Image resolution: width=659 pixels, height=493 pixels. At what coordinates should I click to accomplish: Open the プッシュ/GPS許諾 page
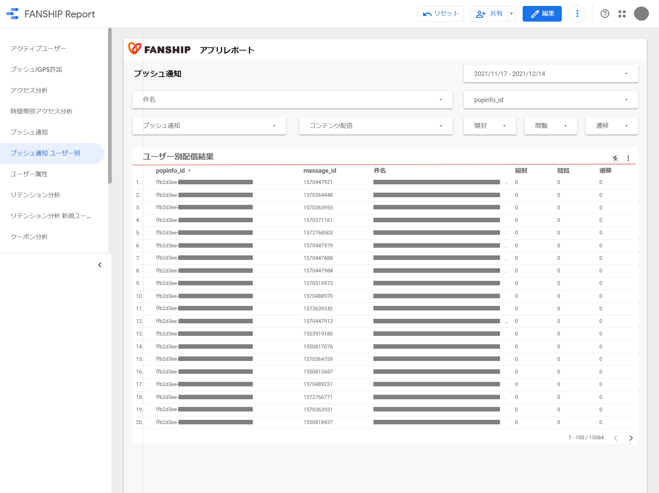[x=52, y=69]
